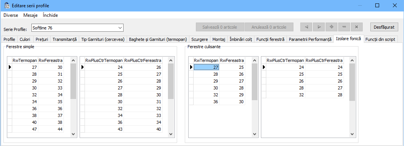Click the add record plus button
Viewport: 404px width, 146px height.
[332, 27]
